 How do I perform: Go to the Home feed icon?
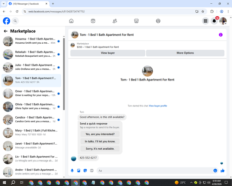(x=71, y=21)
